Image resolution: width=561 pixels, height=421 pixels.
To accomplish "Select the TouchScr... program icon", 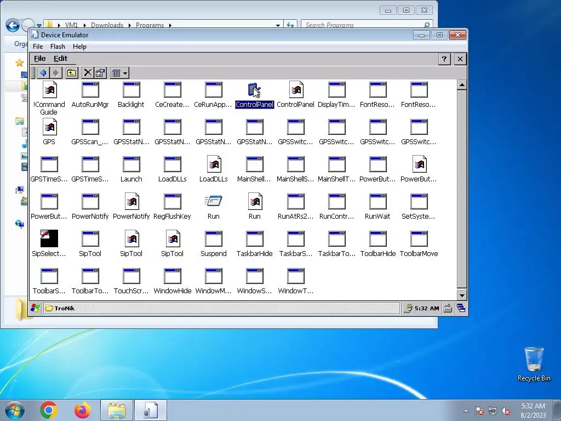I will click(131, 276).
